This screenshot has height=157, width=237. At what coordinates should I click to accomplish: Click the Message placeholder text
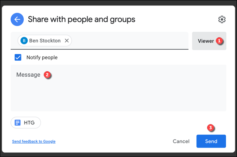[x=28, y=75]
